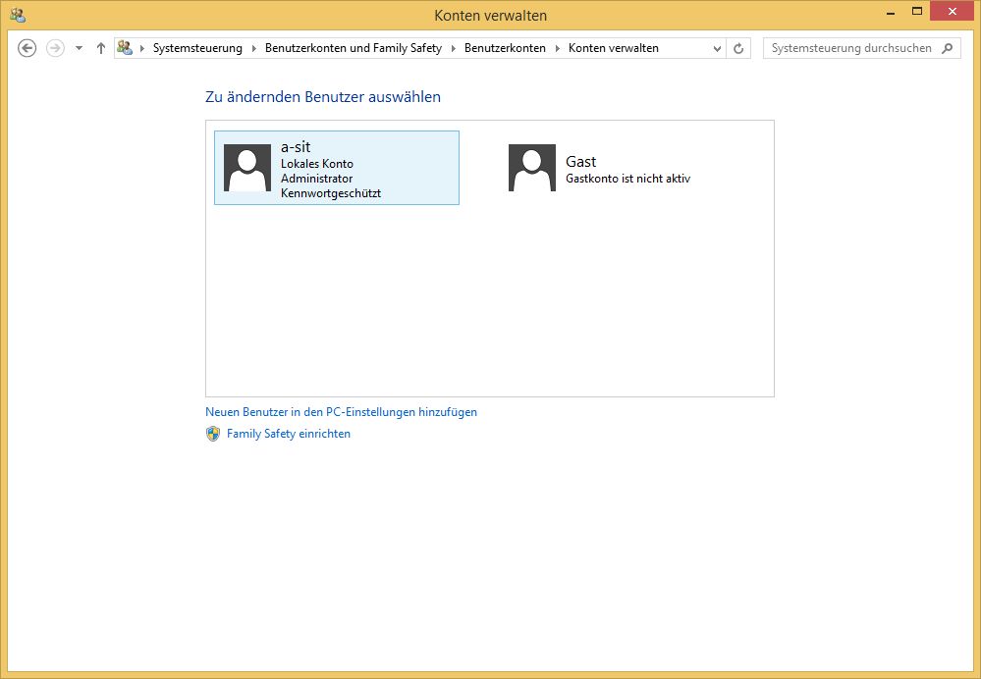Open Family Safety einrichten link

289,434
